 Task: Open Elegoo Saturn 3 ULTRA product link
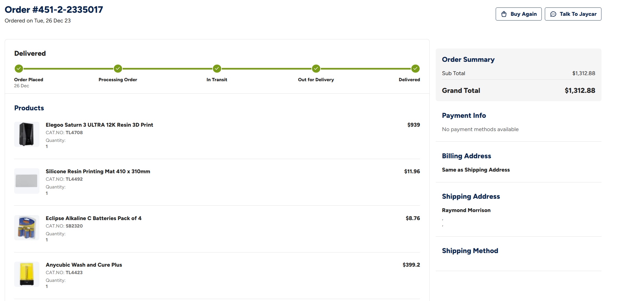(x=99, y=125)
